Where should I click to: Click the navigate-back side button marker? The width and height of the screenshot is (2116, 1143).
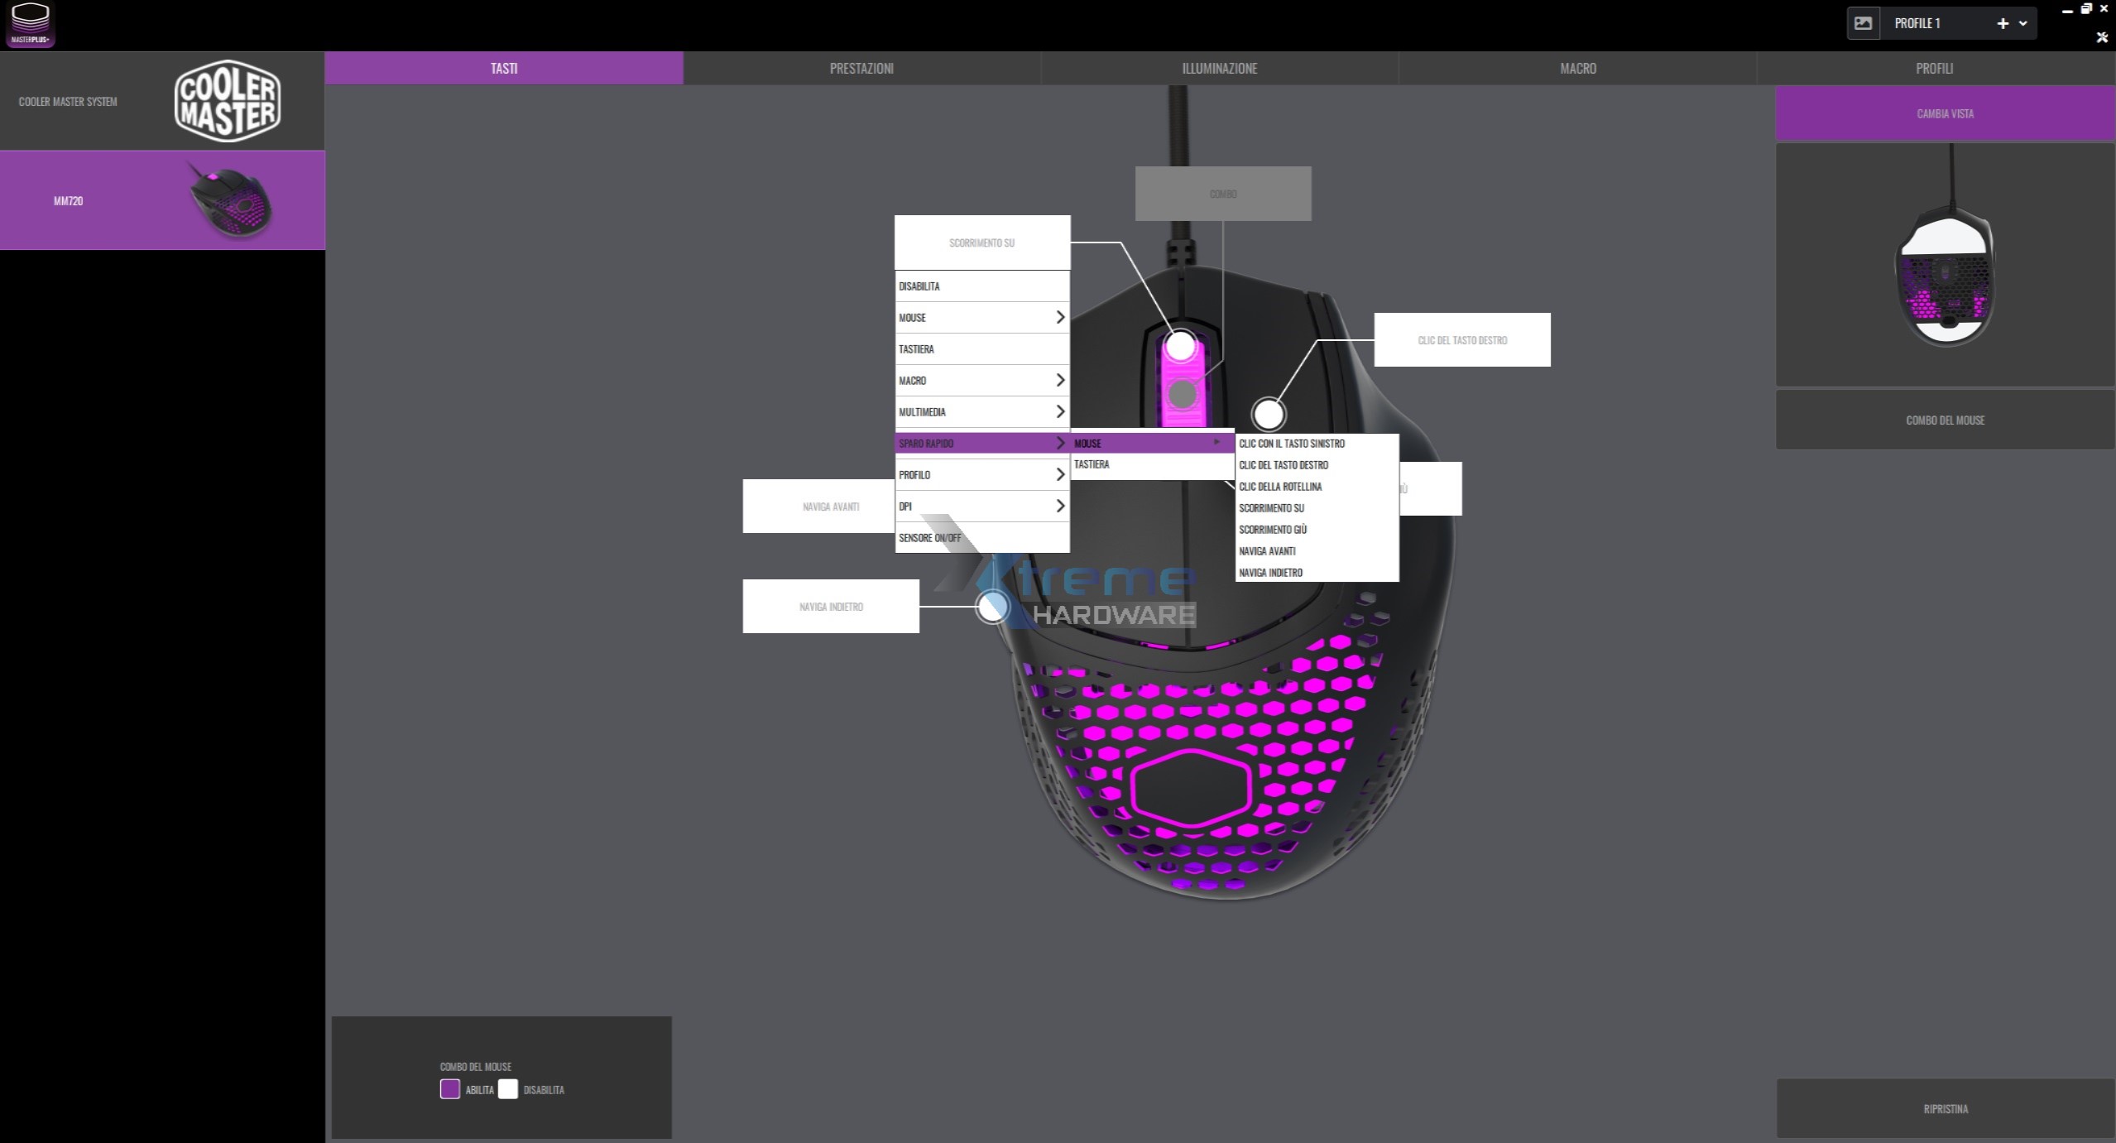(992, 607)
